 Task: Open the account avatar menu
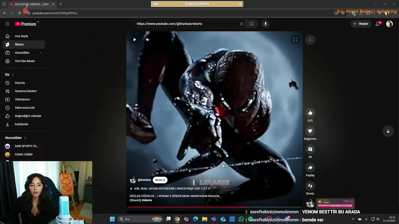click(389, 24)
